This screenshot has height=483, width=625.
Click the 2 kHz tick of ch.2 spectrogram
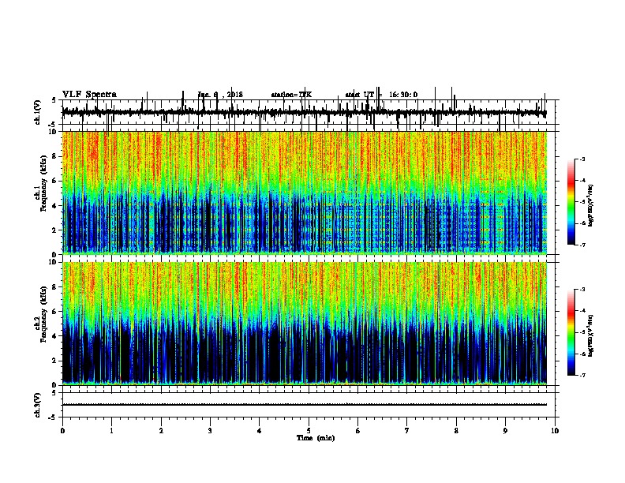coord(55,361)
